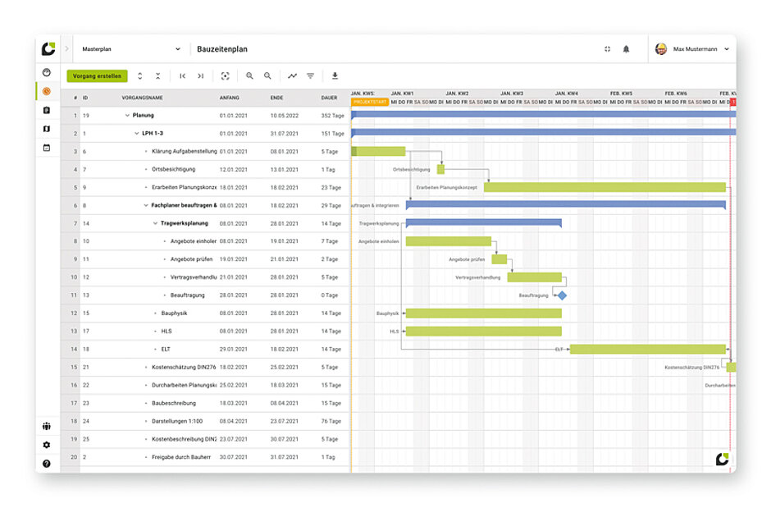Open the filter icon in toolbar
This screenshot has width=771, height=508.
311,76
